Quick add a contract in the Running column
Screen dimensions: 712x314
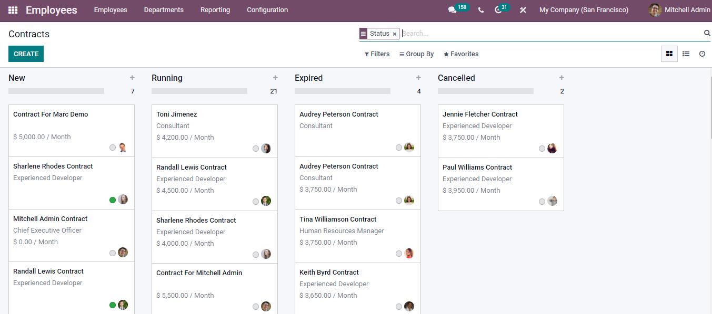[275, 77]
